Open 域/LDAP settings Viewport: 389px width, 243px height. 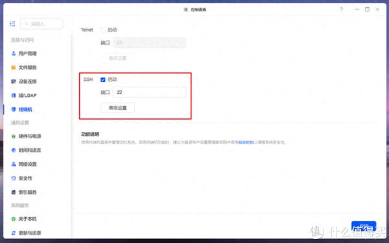24,96
